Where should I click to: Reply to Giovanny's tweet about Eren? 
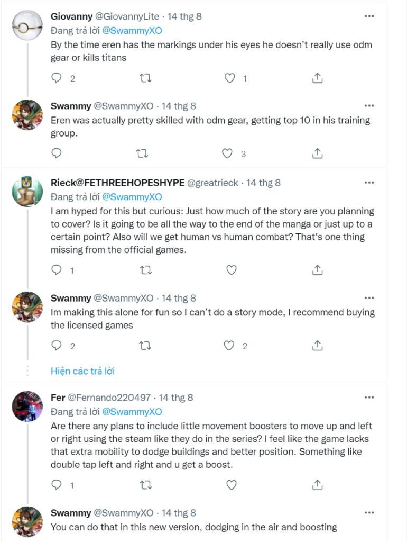click(57, 78)
